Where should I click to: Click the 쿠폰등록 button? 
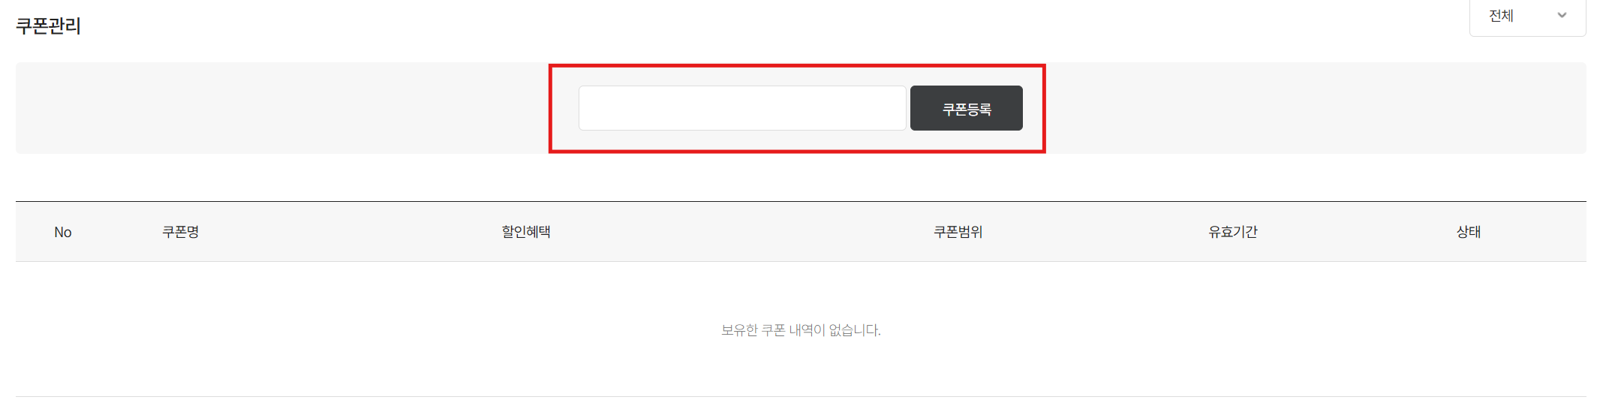[967, 108]
